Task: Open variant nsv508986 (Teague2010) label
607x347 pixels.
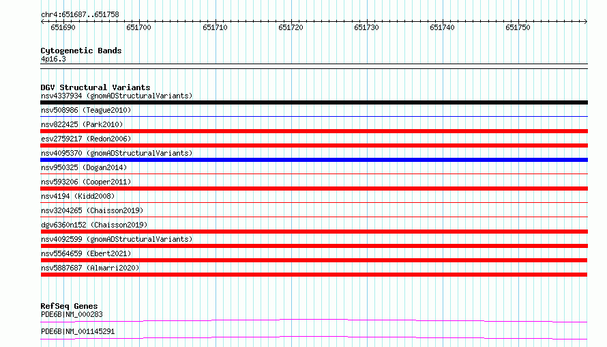Action: pyautogui.click(x=86, y=110)
